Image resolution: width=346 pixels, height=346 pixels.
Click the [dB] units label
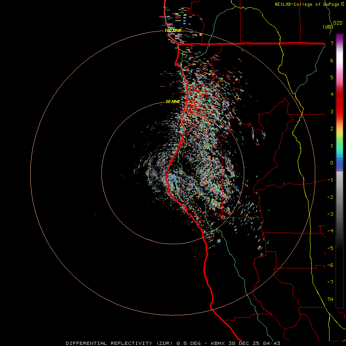coord(328,27)
